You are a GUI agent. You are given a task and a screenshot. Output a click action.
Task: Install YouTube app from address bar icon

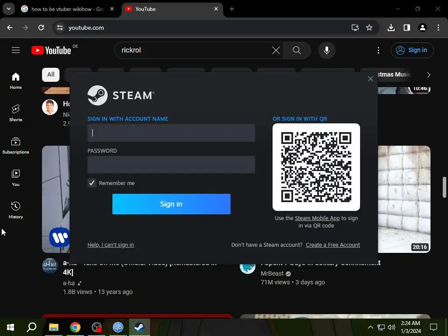point(355,28)
